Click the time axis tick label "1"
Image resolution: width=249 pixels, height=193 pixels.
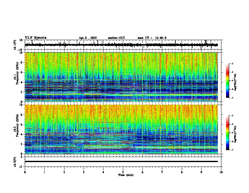(45, 172)
